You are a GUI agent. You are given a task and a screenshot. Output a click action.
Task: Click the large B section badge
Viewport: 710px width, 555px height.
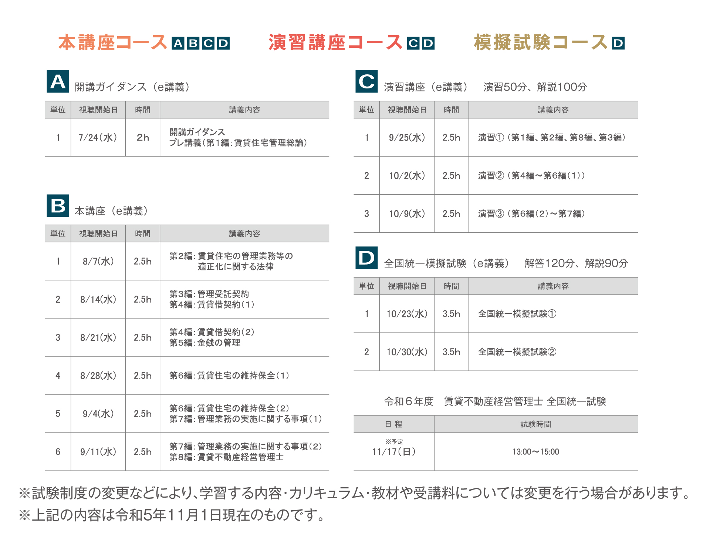(x=58, y=205)
